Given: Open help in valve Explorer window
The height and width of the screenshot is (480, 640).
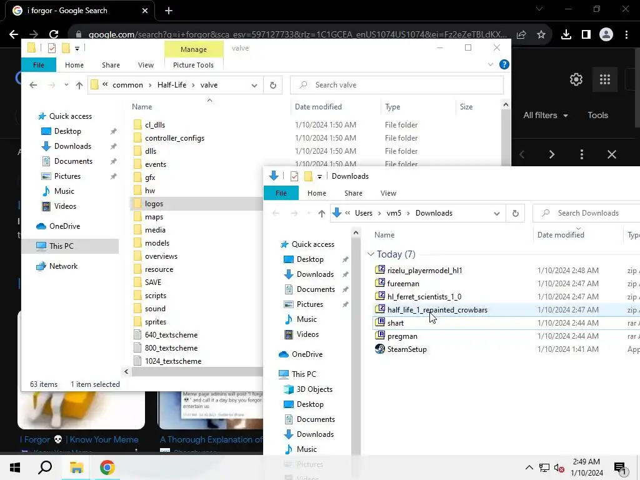Looking at the screenshot, I should 504,64.
